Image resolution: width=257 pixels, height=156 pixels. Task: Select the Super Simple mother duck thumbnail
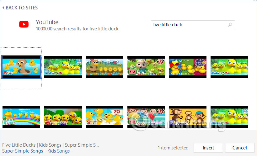(21, 67)
